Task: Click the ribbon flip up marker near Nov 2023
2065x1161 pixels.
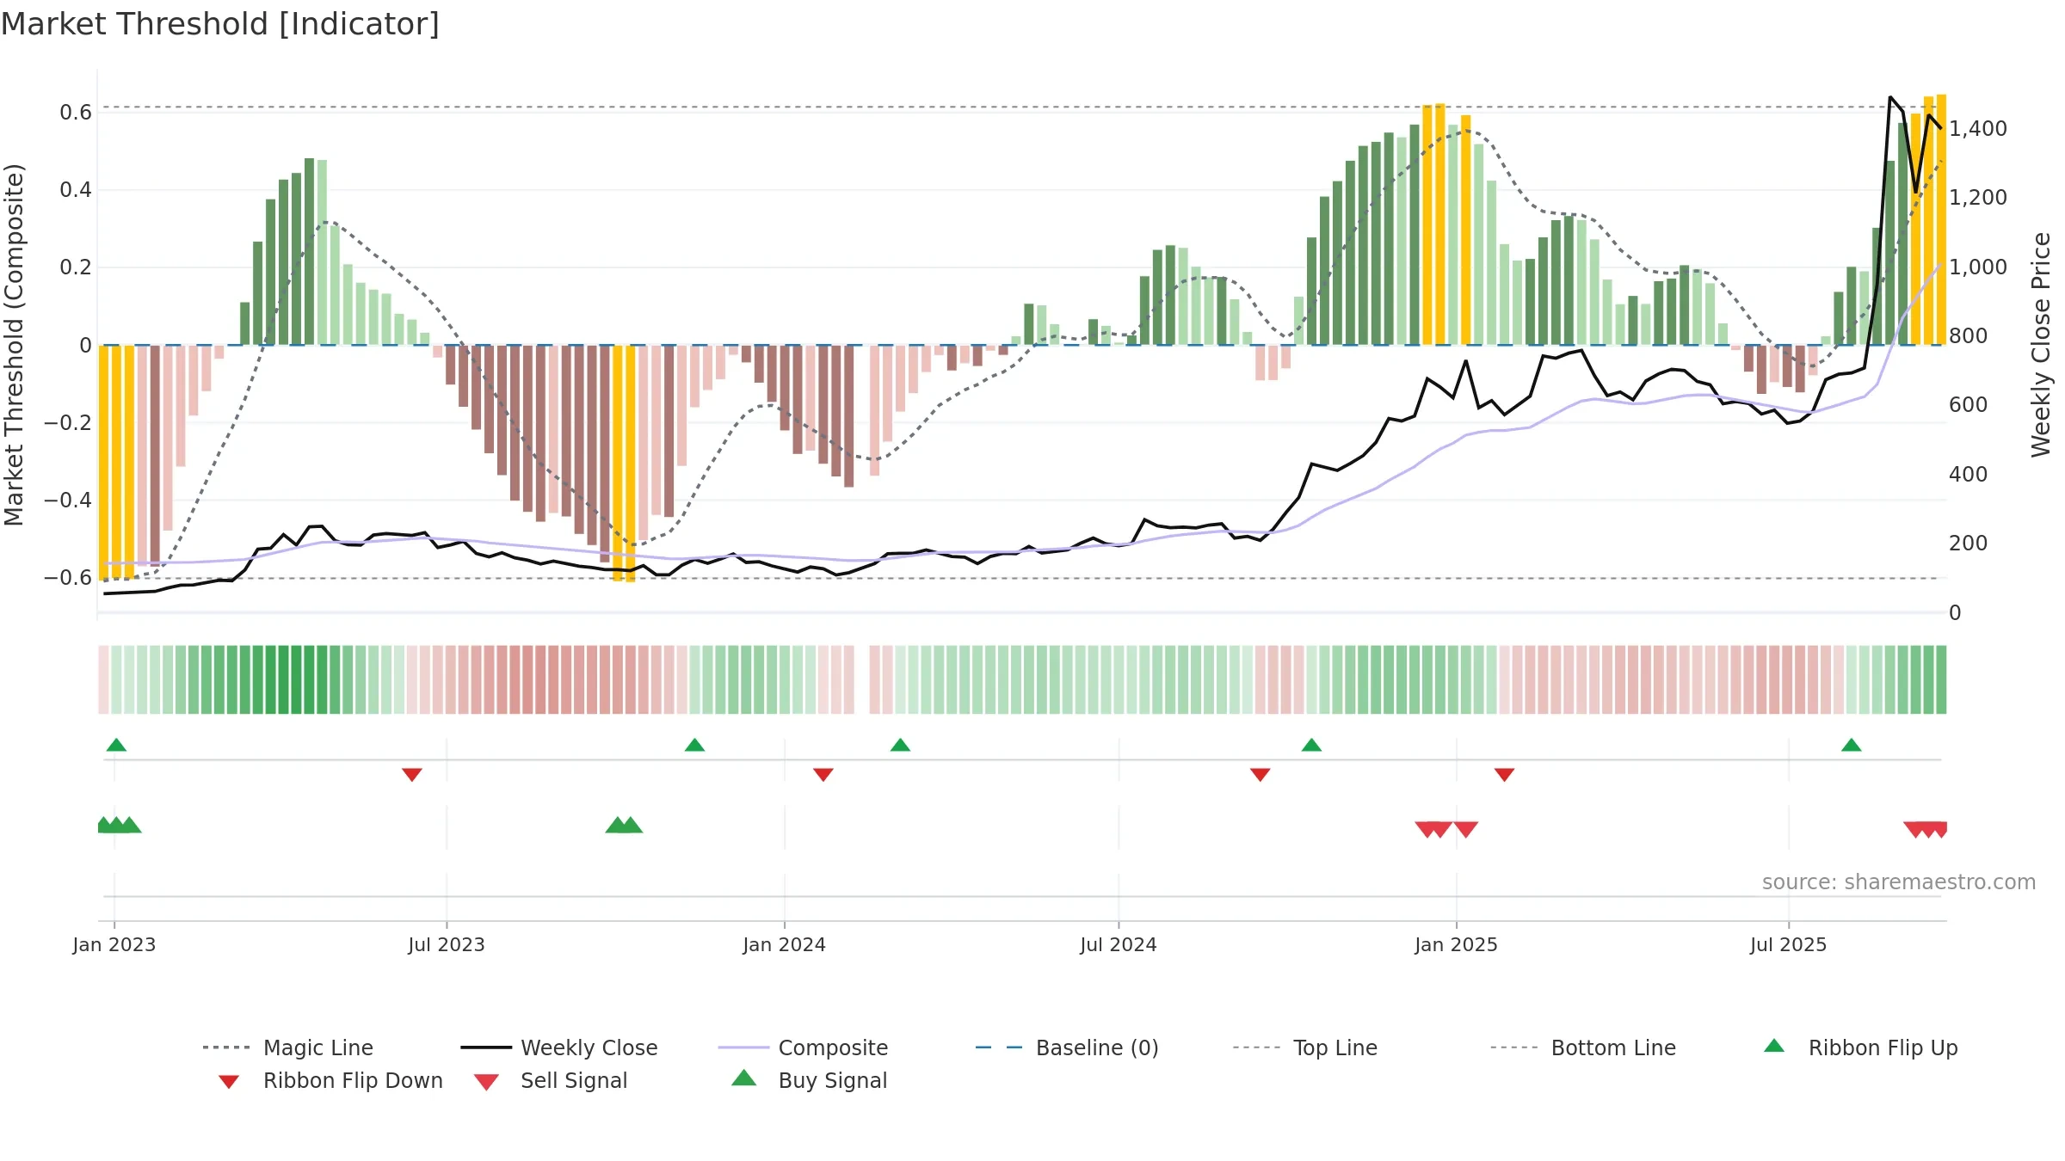Action: pos(694,745)
